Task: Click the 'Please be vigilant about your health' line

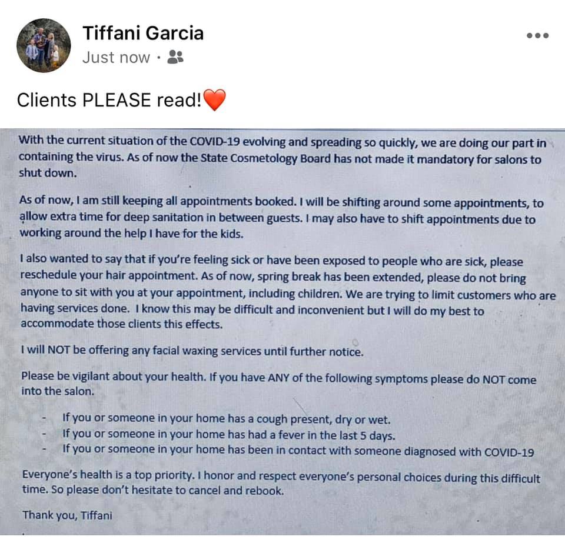Action: click(x=114, y=378)
